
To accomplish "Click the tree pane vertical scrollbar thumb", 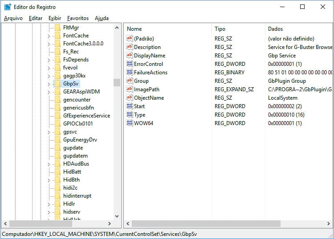I will (117, 83).
